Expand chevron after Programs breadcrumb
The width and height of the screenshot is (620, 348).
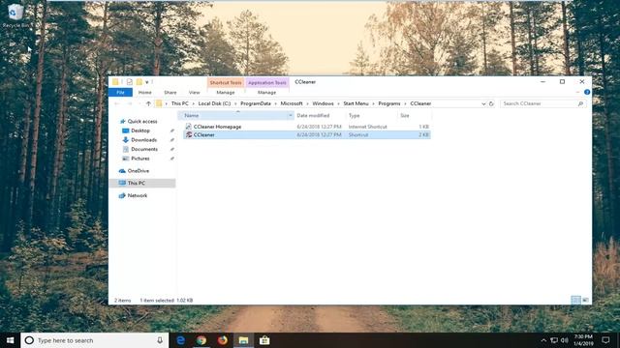[405, 103]
